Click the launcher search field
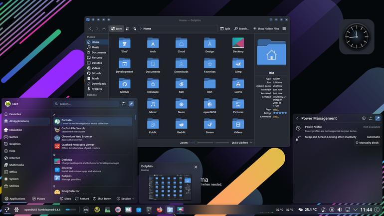Screen dimensions: 384x216 (x=86, y=104)
